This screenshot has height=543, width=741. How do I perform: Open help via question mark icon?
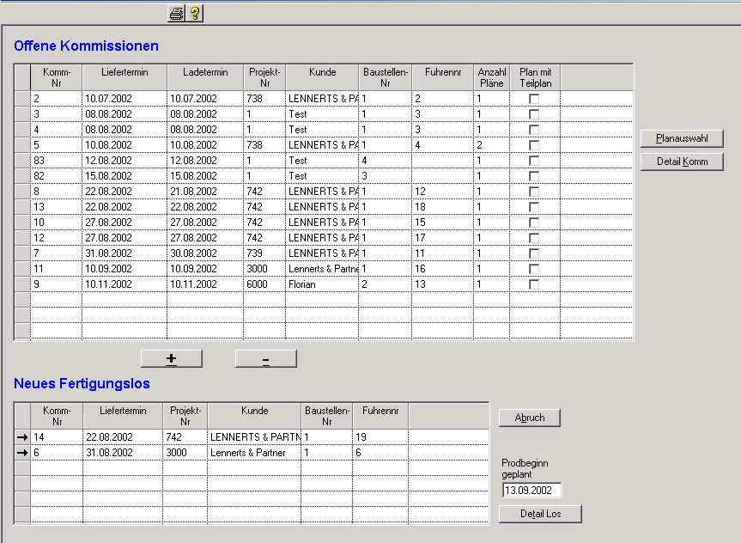[x=195, y=13]
